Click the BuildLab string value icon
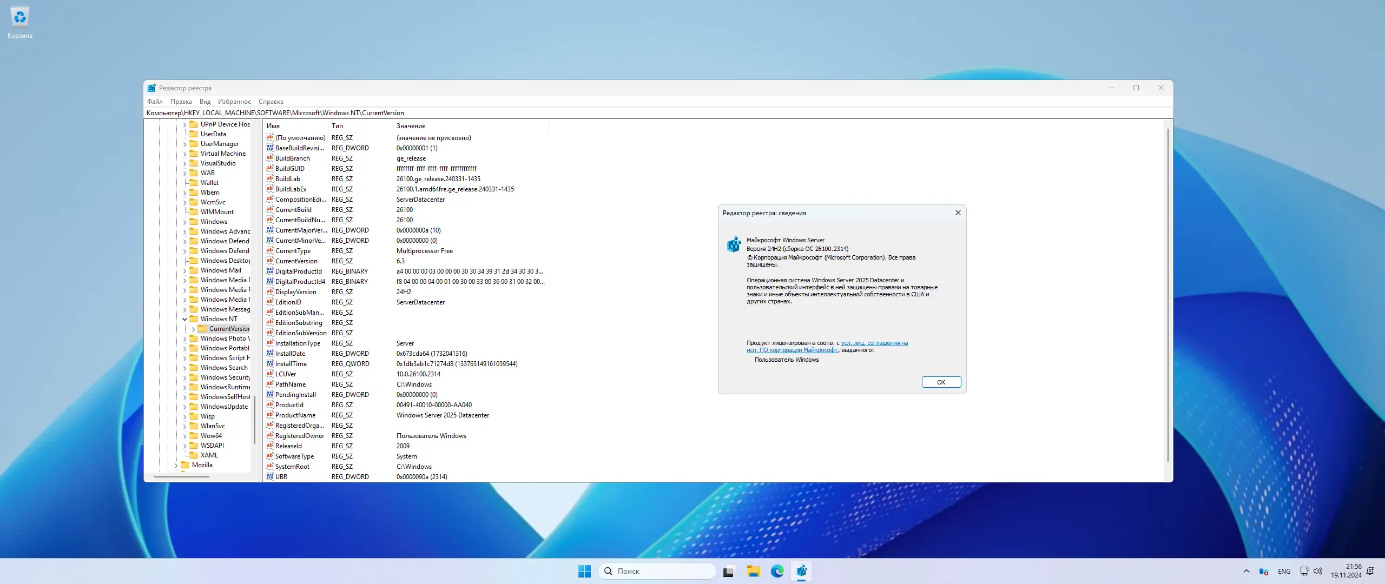Image resolution: width=1385 pixels, height=584 pixels. [269, 179]
